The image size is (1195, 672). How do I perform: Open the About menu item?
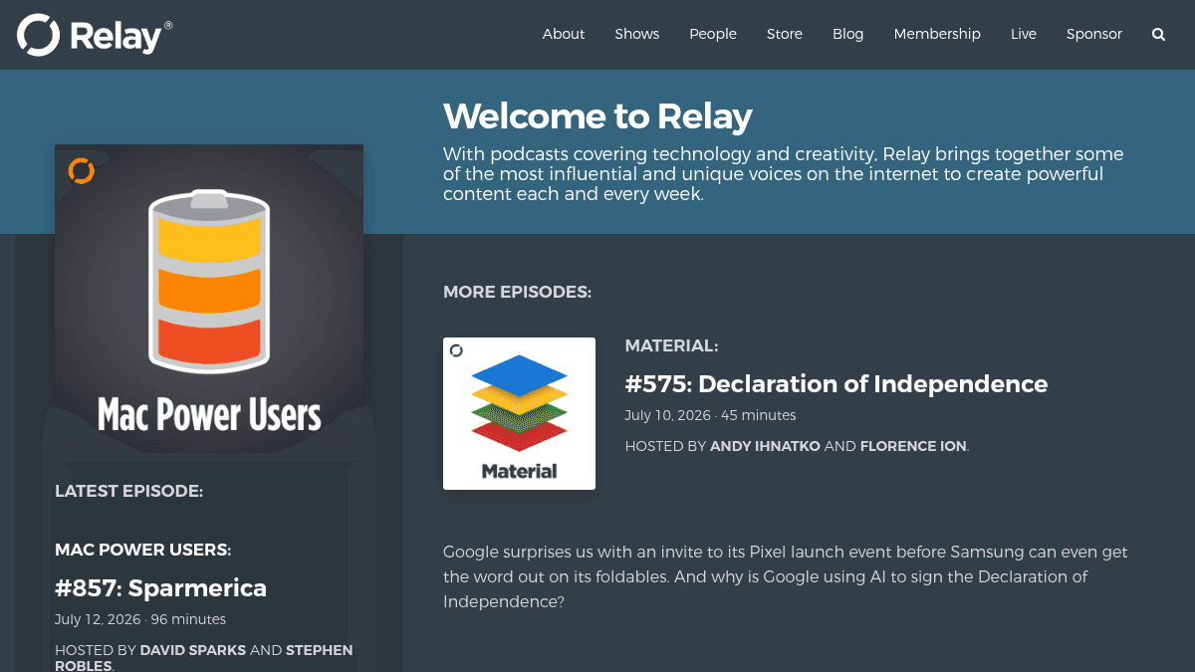click(564, 34)
